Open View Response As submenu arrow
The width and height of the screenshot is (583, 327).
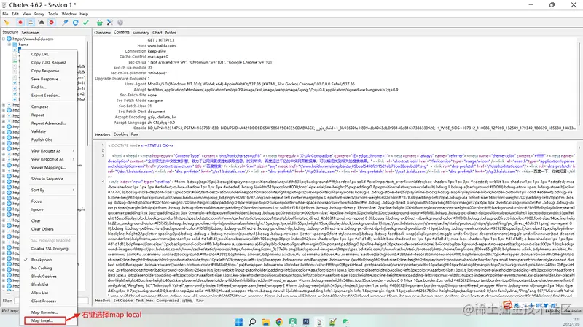[x=74, y=159]
